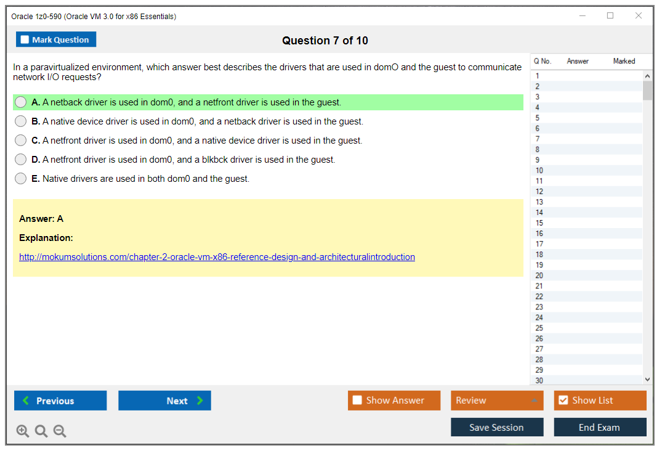Select radio option A netback driver
This screenshot has width=662, height=453.
[21, 102]
